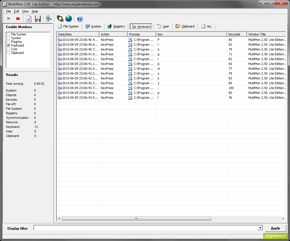
Task: Expand the Display filter dropdown arrow
Action: (260, 228)
